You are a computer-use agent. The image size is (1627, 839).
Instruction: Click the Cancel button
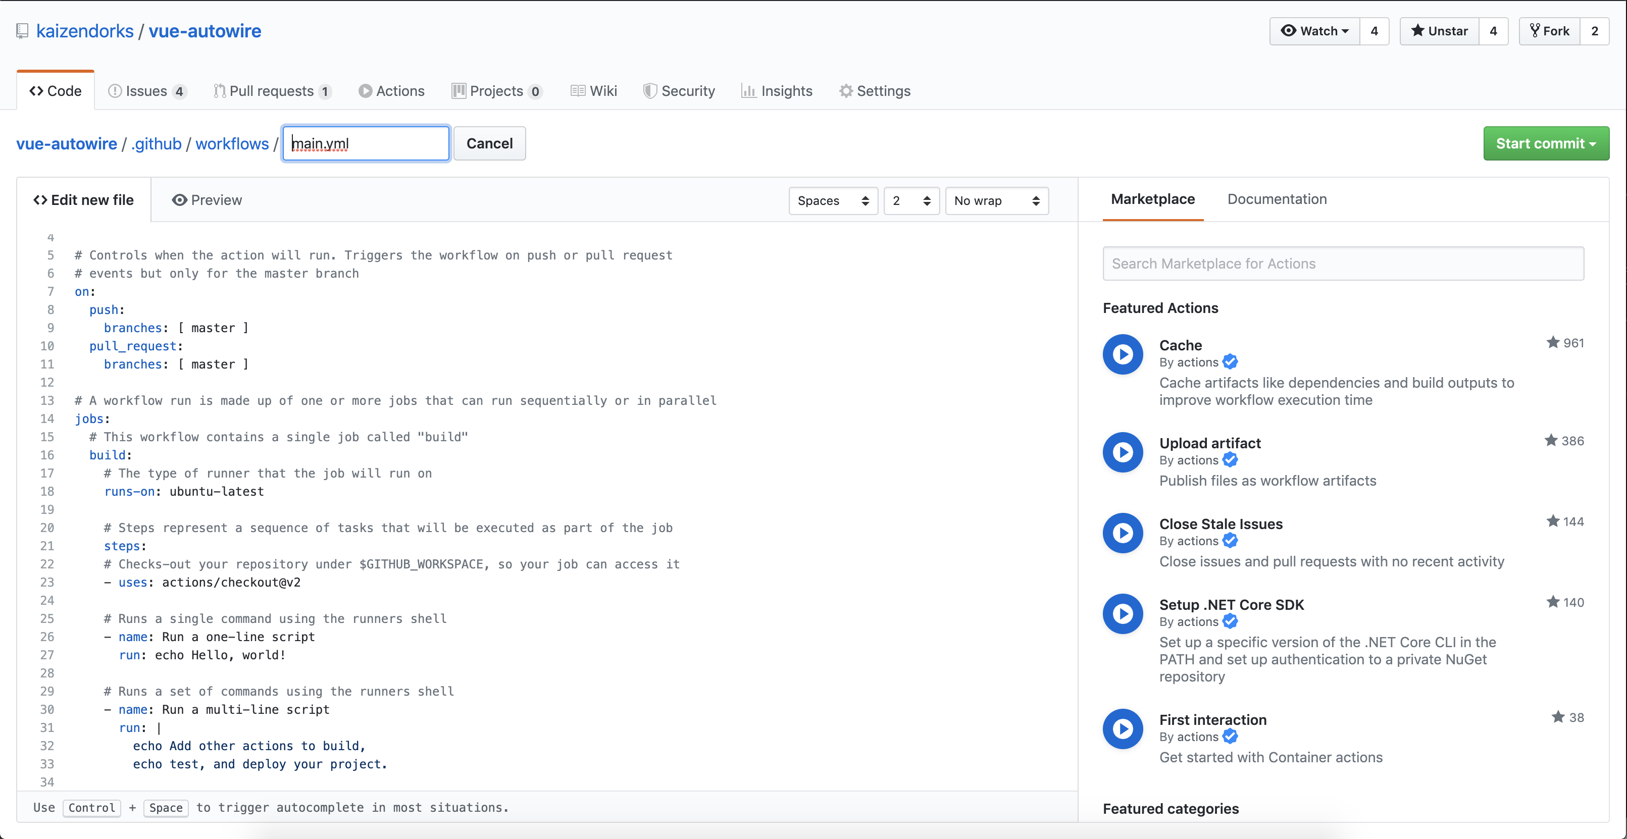pos(489,142)
